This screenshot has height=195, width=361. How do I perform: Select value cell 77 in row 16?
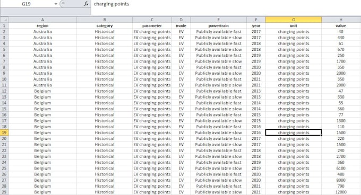(x=341, y=115)
